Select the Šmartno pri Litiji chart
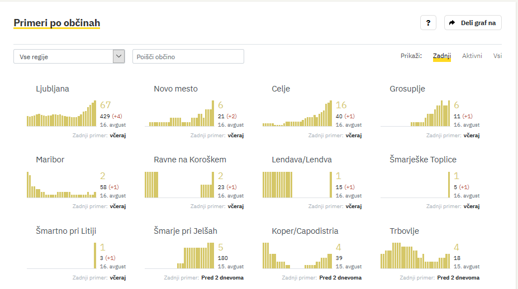 pos(61,256)
